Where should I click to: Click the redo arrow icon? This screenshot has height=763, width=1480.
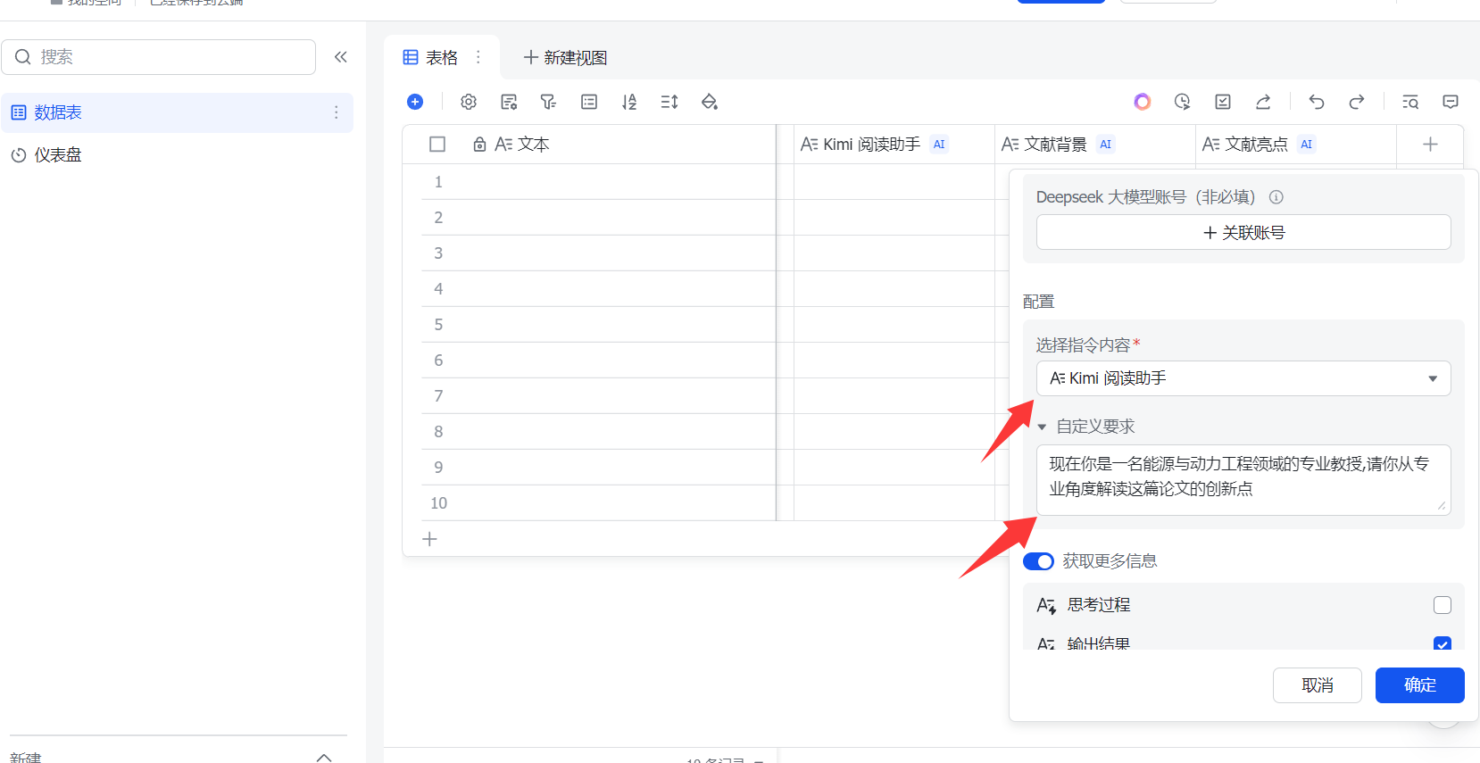pyautogui.click(x=1356, y=102)
